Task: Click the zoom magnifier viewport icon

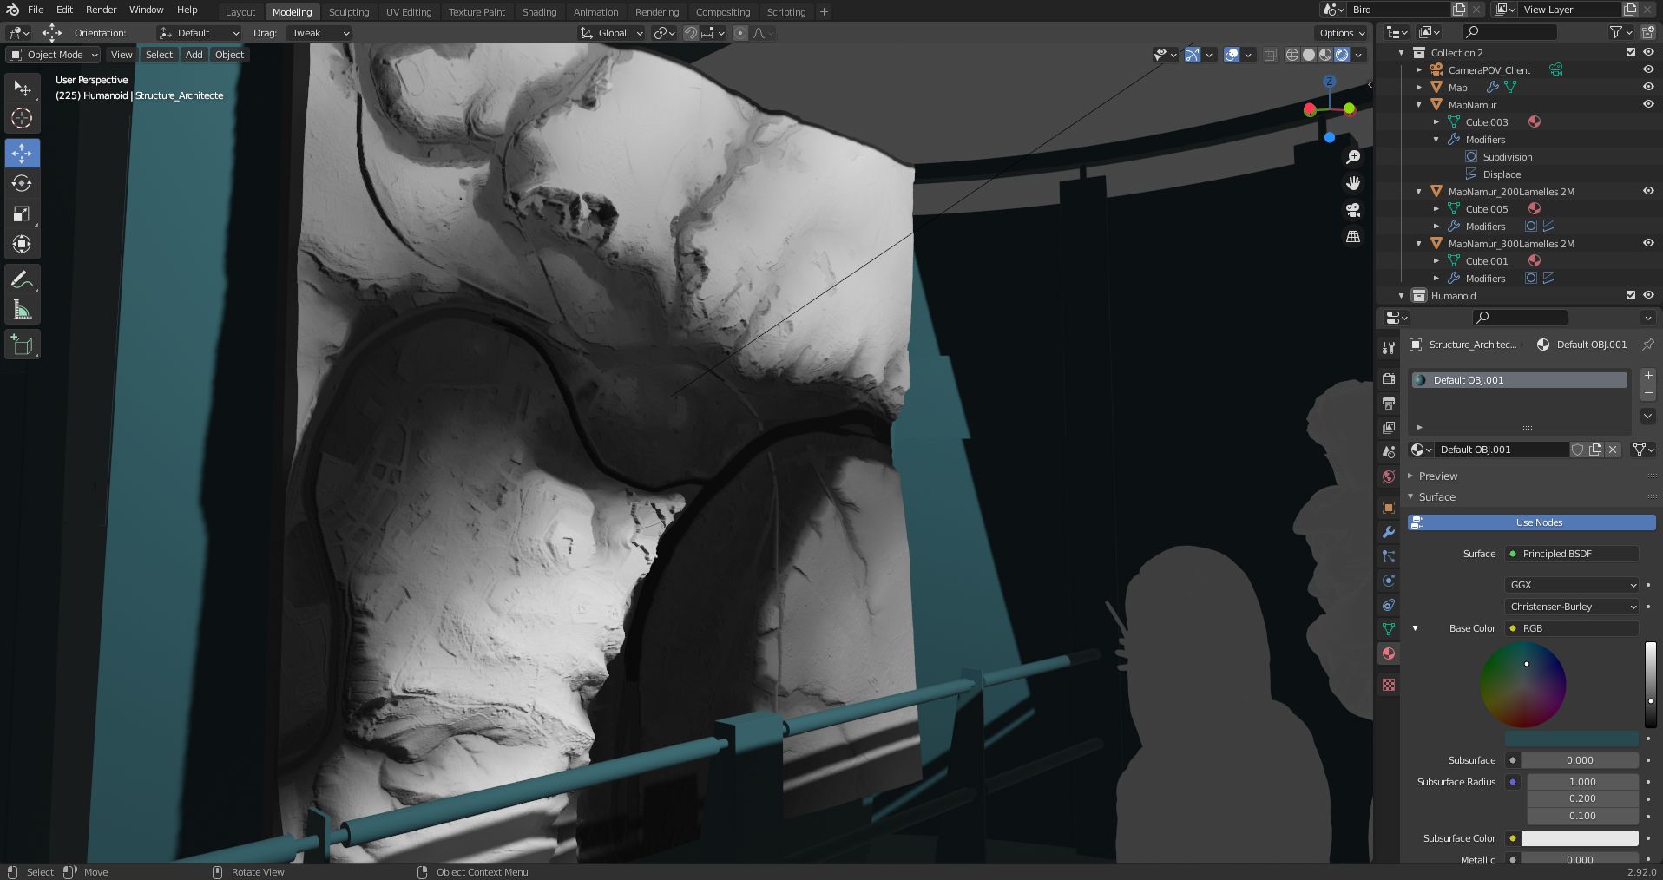Action: (x=1353, y=157)
